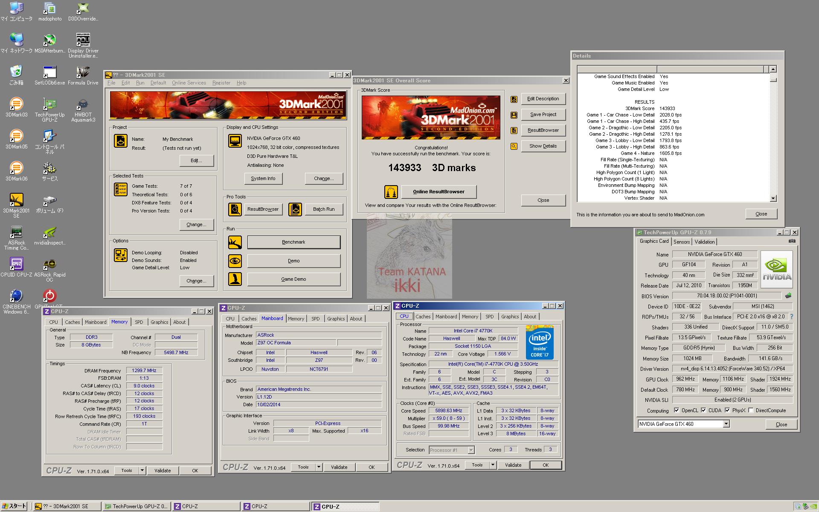Expand Tools dropdown arrow in CPU-Z Memory window
The width and height of the screenshot is (819, 512).
(142, 471)
